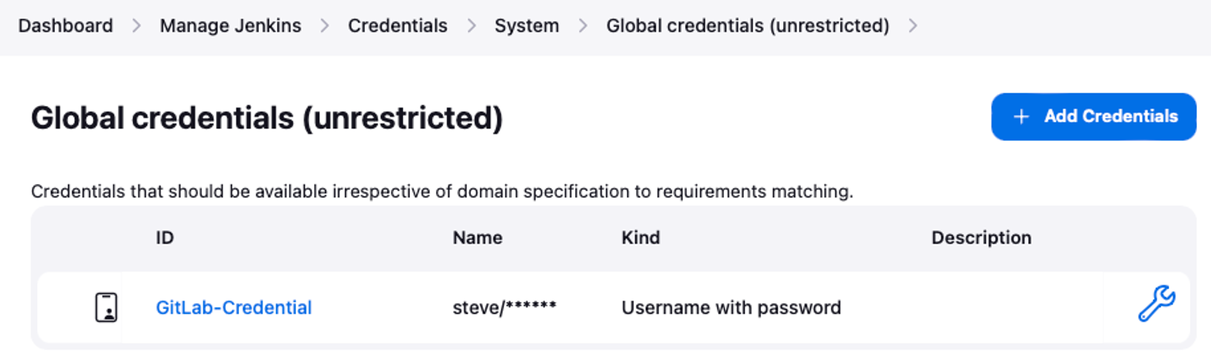Sort by the ID column header
The image size is (1211, 363).
(x=165, y=238)
